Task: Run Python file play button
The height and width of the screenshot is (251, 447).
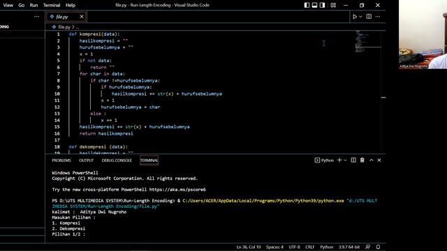Action: point(355,17)
